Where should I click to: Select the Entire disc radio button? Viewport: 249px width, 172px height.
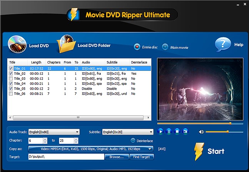coord(137,47)
